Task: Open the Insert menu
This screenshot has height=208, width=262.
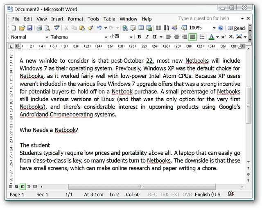Action: (57, 19)
